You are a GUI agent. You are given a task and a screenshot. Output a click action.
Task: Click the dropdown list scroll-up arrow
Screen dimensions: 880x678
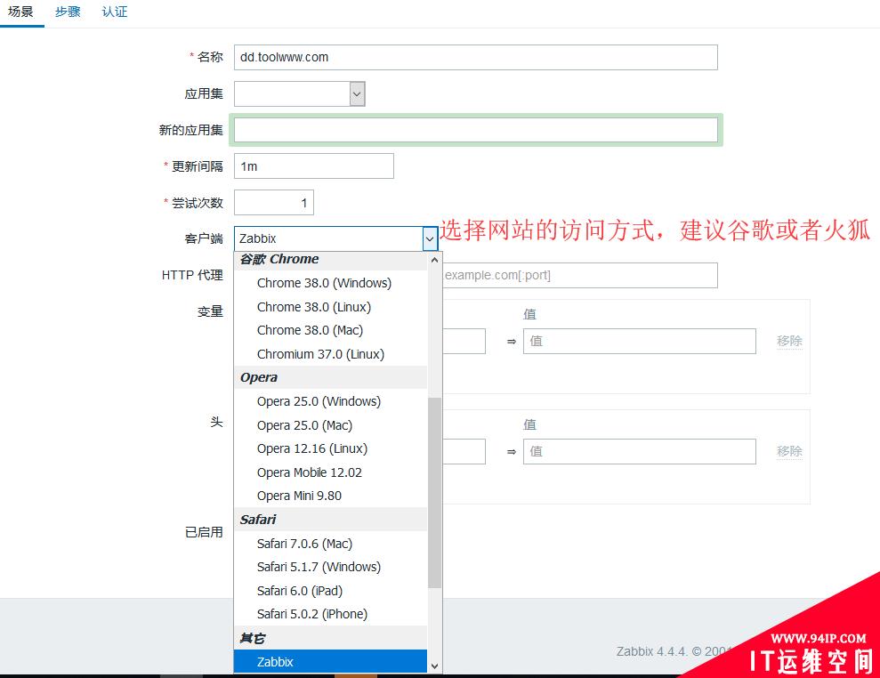(x=434, y=260)
